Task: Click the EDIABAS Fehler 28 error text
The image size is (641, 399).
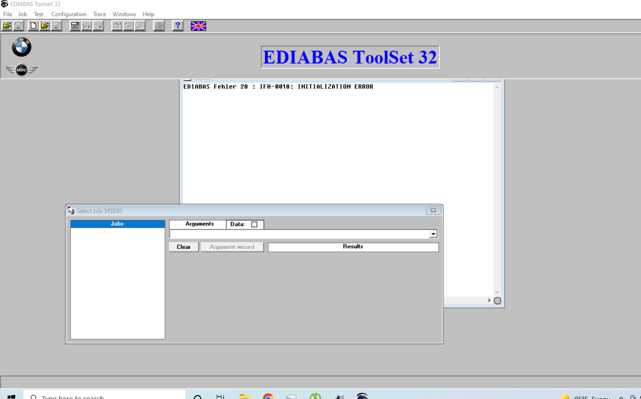Action: 278,87
